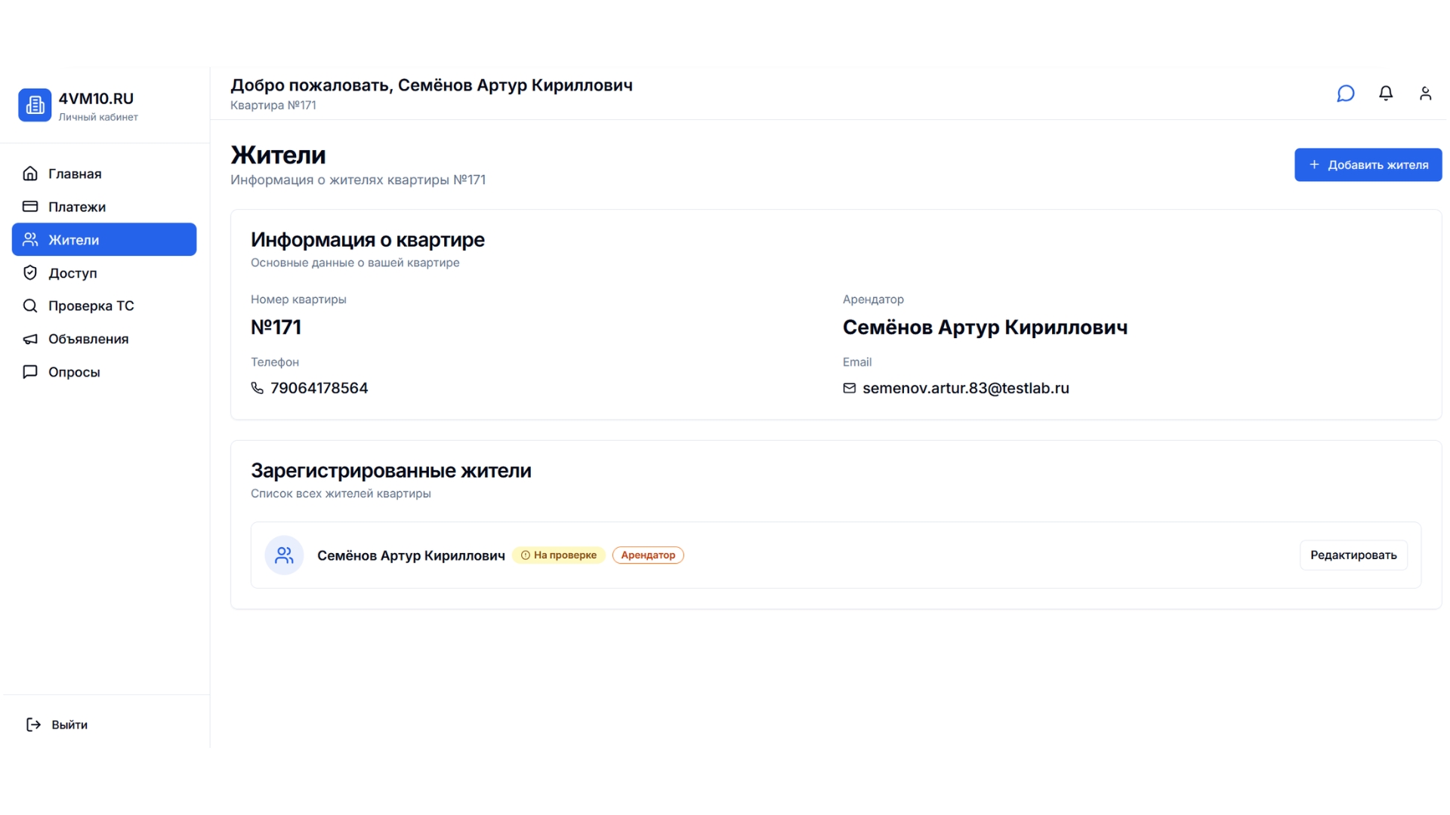Click the notifications bell icon
Screen dimensions: 1450x815
(1386, 93)
